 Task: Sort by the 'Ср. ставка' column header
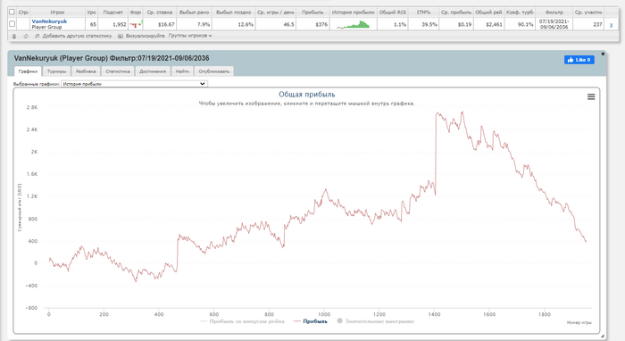pos(160,12)
